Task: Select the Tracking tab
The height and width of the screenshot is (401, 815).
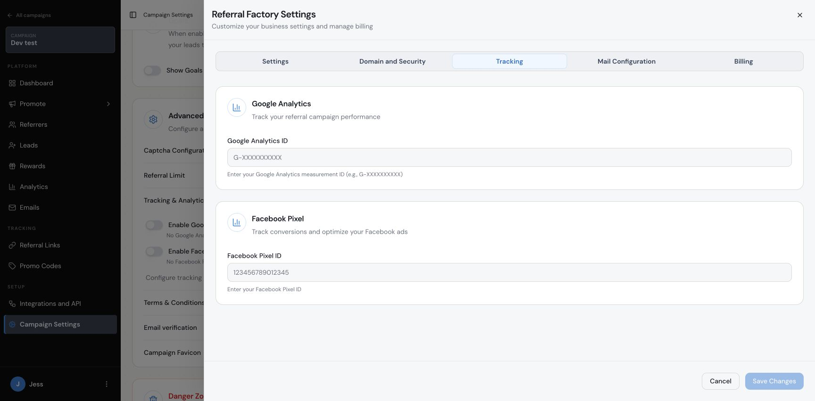Action: pos(509,61)
